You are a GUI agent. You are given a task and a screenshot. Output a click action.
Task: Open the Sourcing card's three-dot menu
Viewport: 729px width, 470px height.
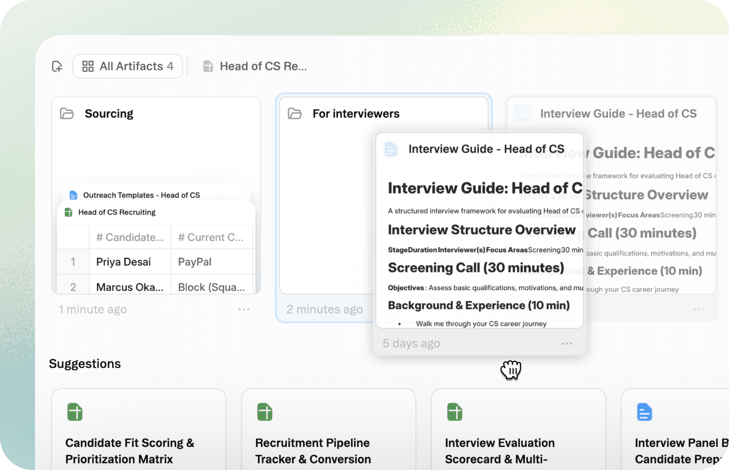point(243,309)
